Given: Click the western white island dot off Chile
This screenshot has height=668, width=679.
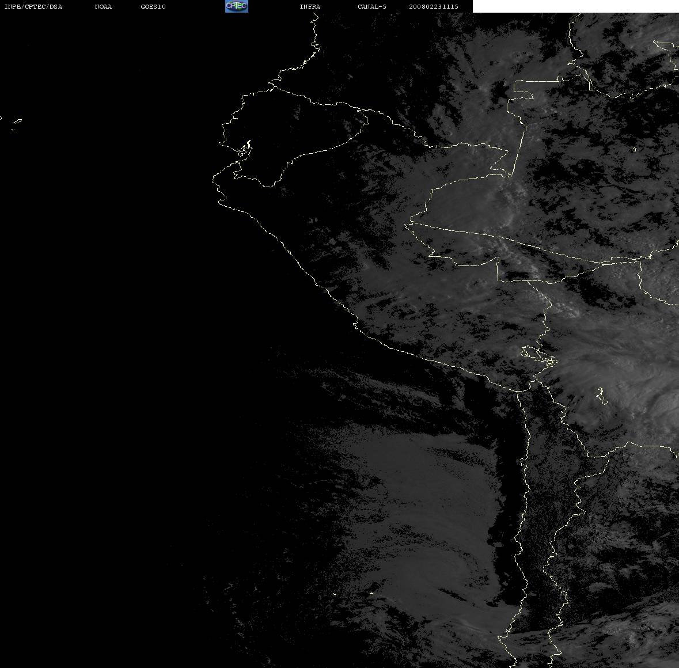Looking at the screenshot, I should 334,594.
